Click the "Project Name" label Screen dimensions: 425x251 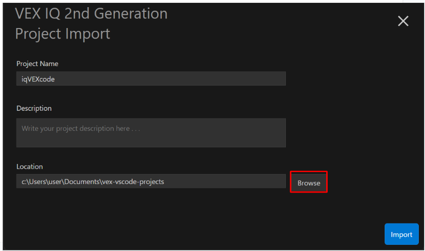pyautogui.click(x=38, y=64)
